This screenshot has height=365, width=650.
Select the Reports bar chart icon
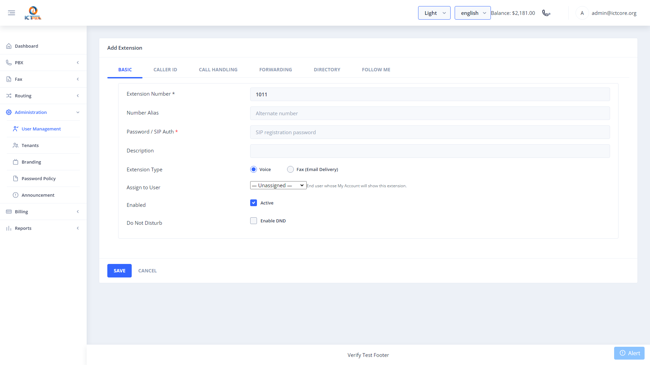pyautogui.click(x=9, y=228)
